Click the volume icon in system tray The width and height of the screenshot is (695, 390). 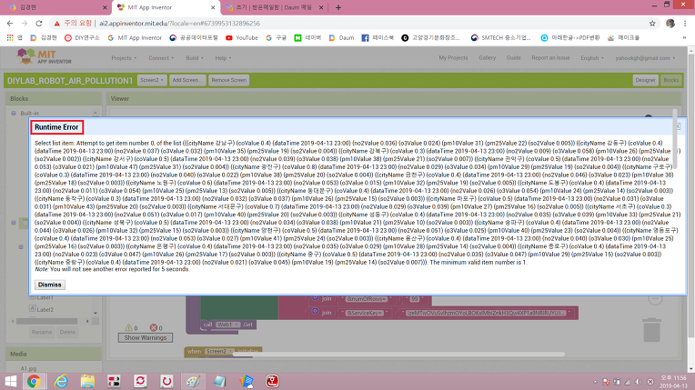click(x=639, y=382)
